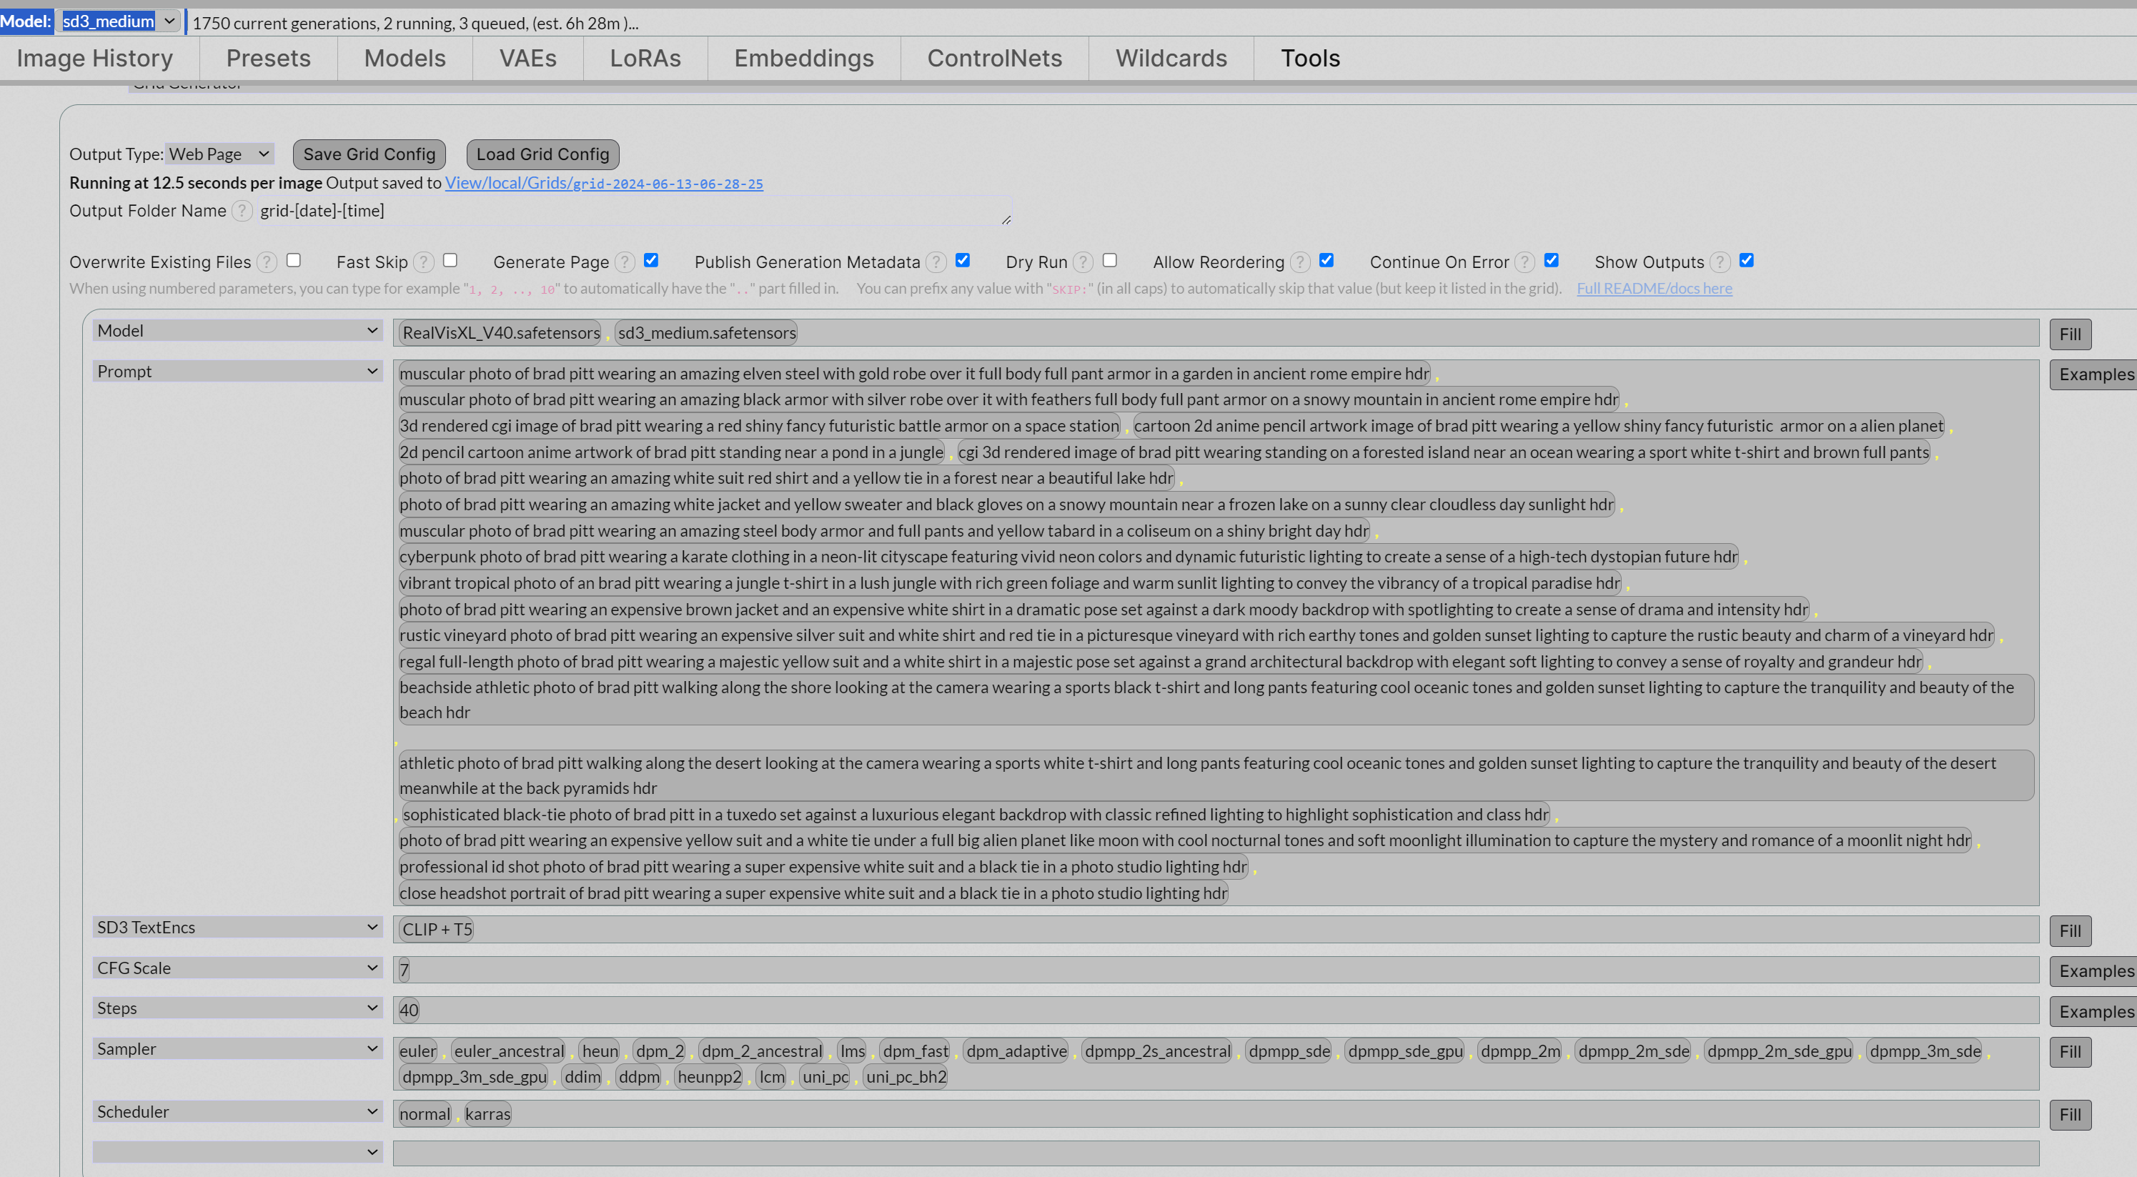The width and height of the screenshot is (2137, 1177).
Task: Expand the Sampler axis dropdown
Action: click(237, 1048)
